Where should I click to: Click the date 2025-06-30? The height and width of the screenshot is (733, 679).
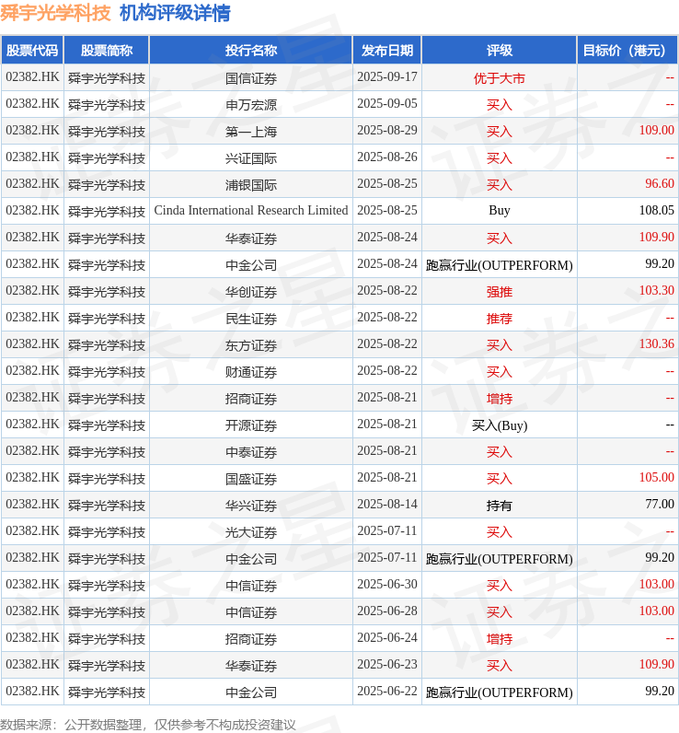click(387, 585)
